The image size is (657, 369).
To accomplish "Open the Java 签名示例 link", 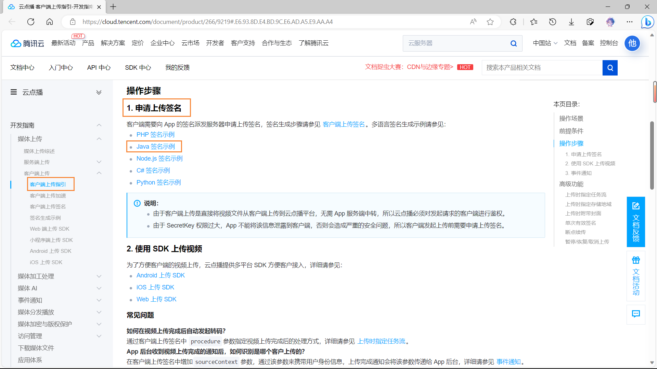I will tap(156, 147).
